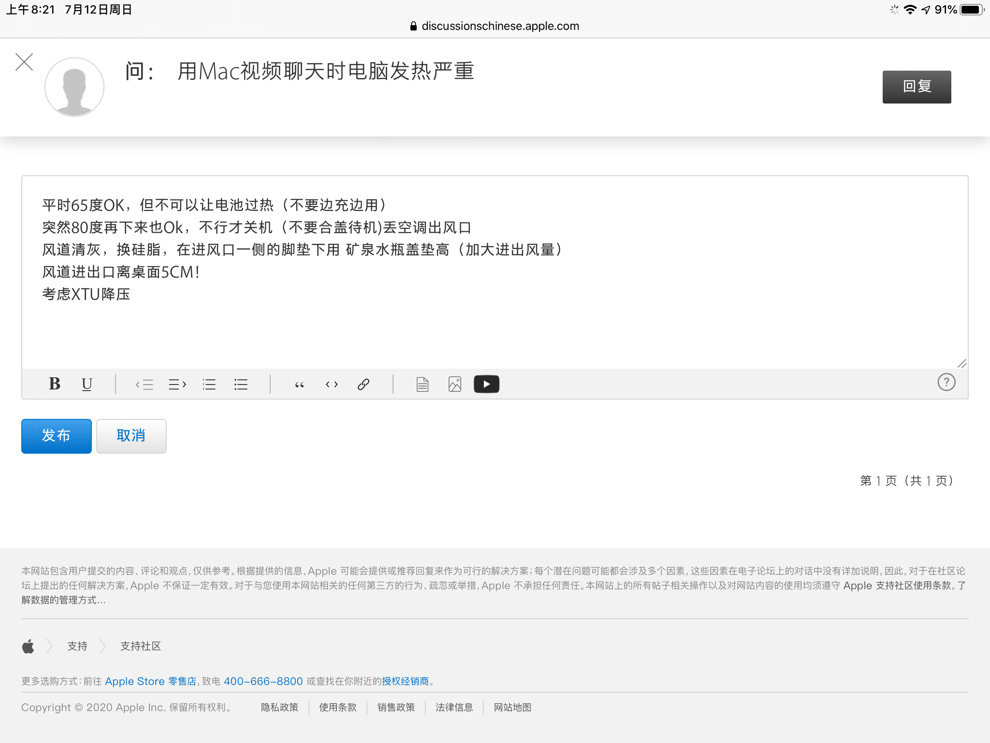Insert a video with the play icon
The width and height of the screenshot is (990, 743).
(486, 385)
